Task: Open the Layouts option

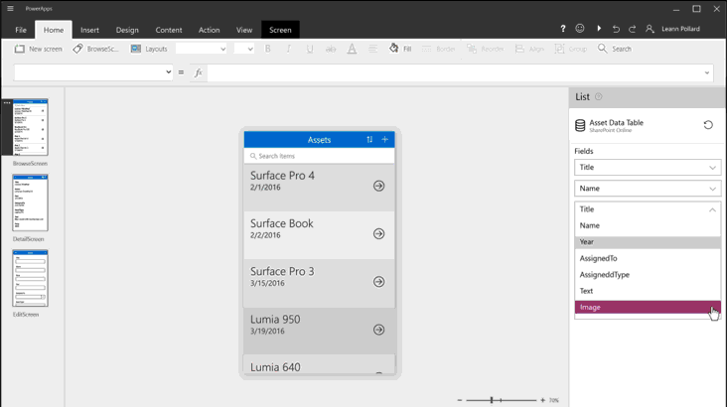Action: tap(149, 49)
